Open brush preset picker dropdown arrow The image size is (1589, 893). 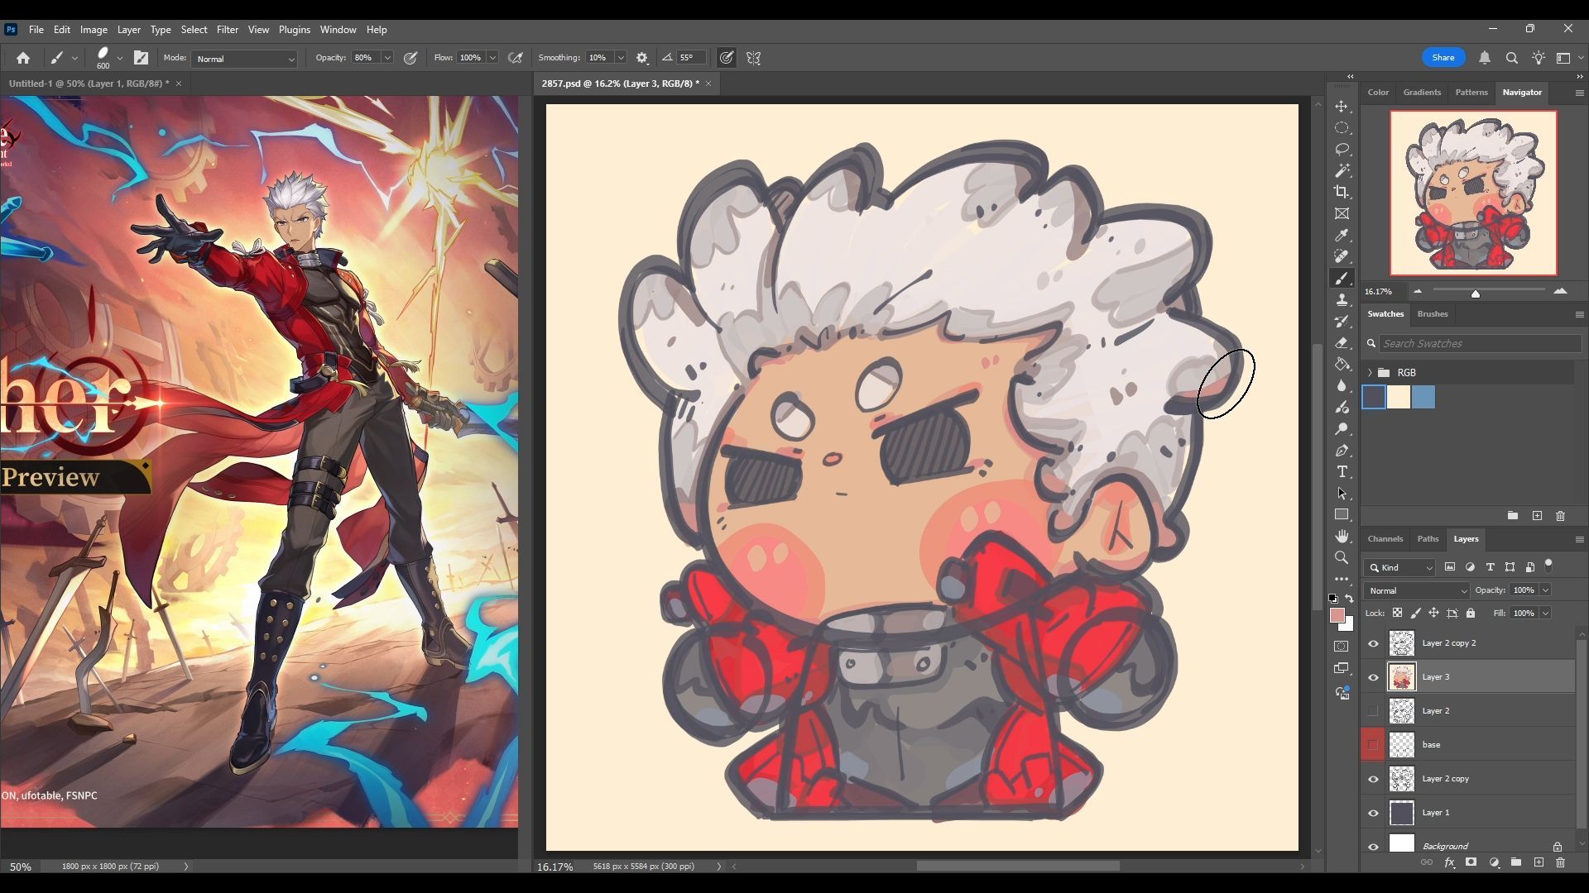[x=120, y=58]
